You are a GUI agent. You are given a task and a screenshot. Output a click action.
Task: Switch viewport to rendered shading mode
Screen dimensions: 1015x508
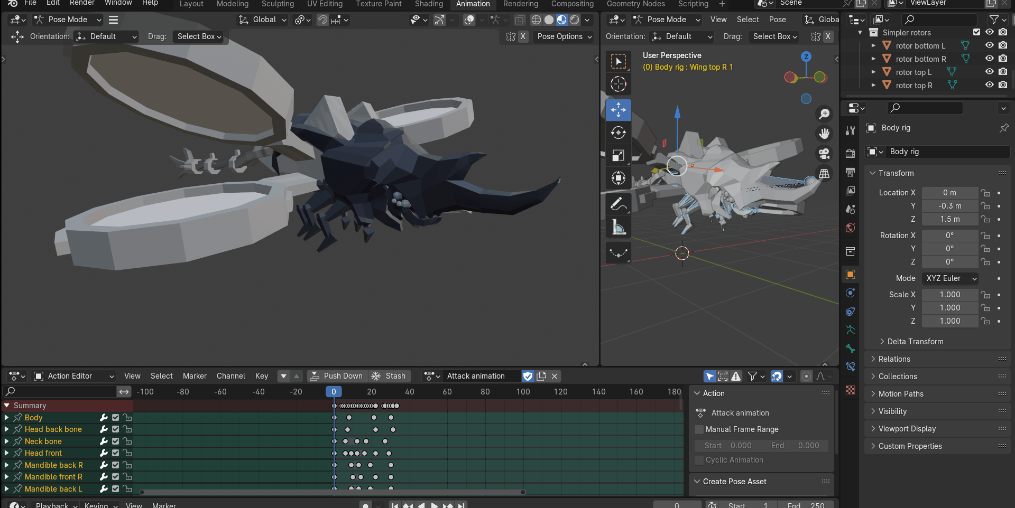tap(574, 20)
